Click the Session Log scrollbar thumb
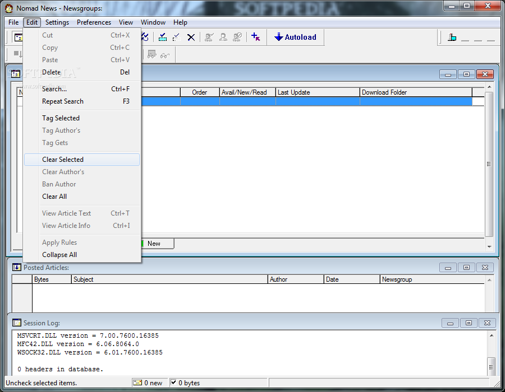This screenshot has height=392, width=505. pos(491,366)
